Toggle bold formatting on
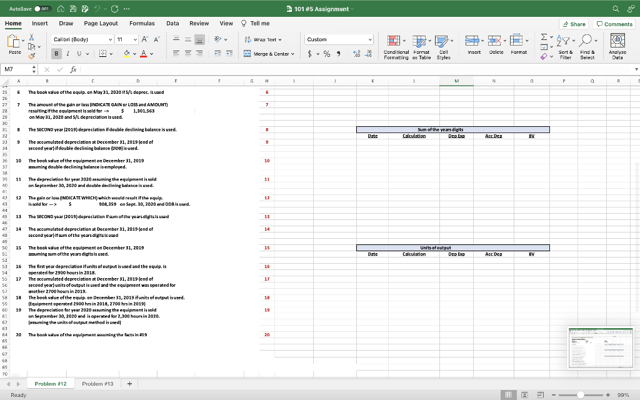The width and height of the screenshot is (640, 400). point(56,53)
